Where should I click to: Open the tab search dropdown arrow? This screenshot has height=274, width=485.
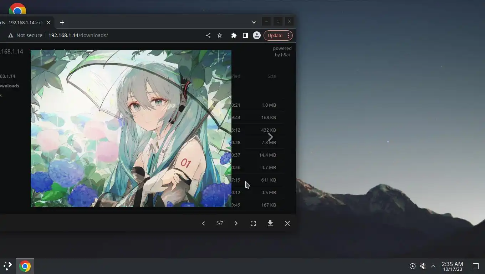254,22
